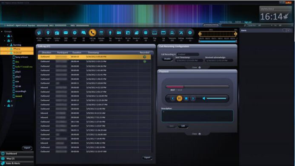
Task: Open the Dir List folder icon
Action: pos(128,33)
